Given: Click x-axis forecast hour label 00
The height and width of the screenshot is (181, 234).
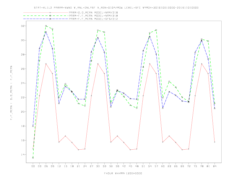Looking at the screenshot, I should (x=33, y=166).
